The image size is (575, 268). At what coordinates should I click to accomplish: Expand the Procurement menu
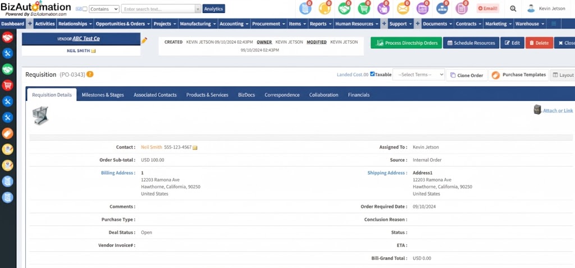click(x=269, y=24)
